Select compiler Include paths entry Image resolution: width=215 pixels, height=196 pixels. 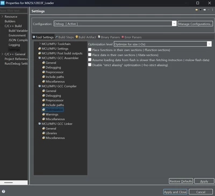pos(55,105)
